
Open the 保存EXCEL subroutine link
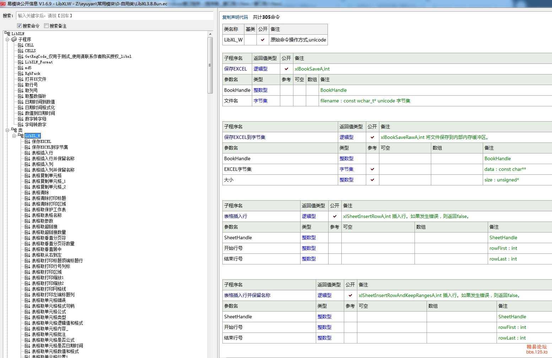[x=236, y=69]
